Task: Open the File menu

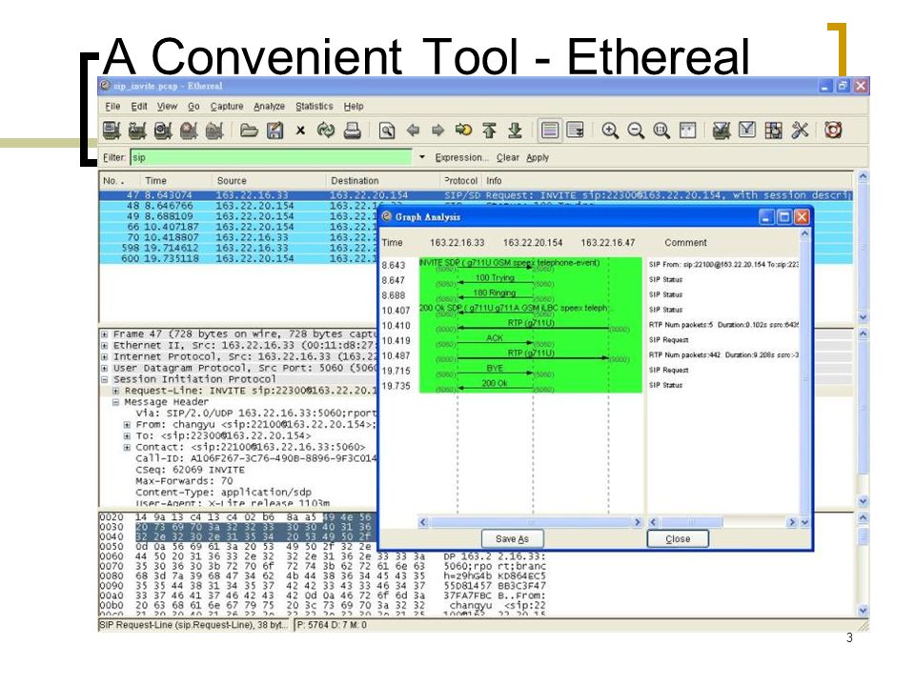Action: [x=112, y=106]
